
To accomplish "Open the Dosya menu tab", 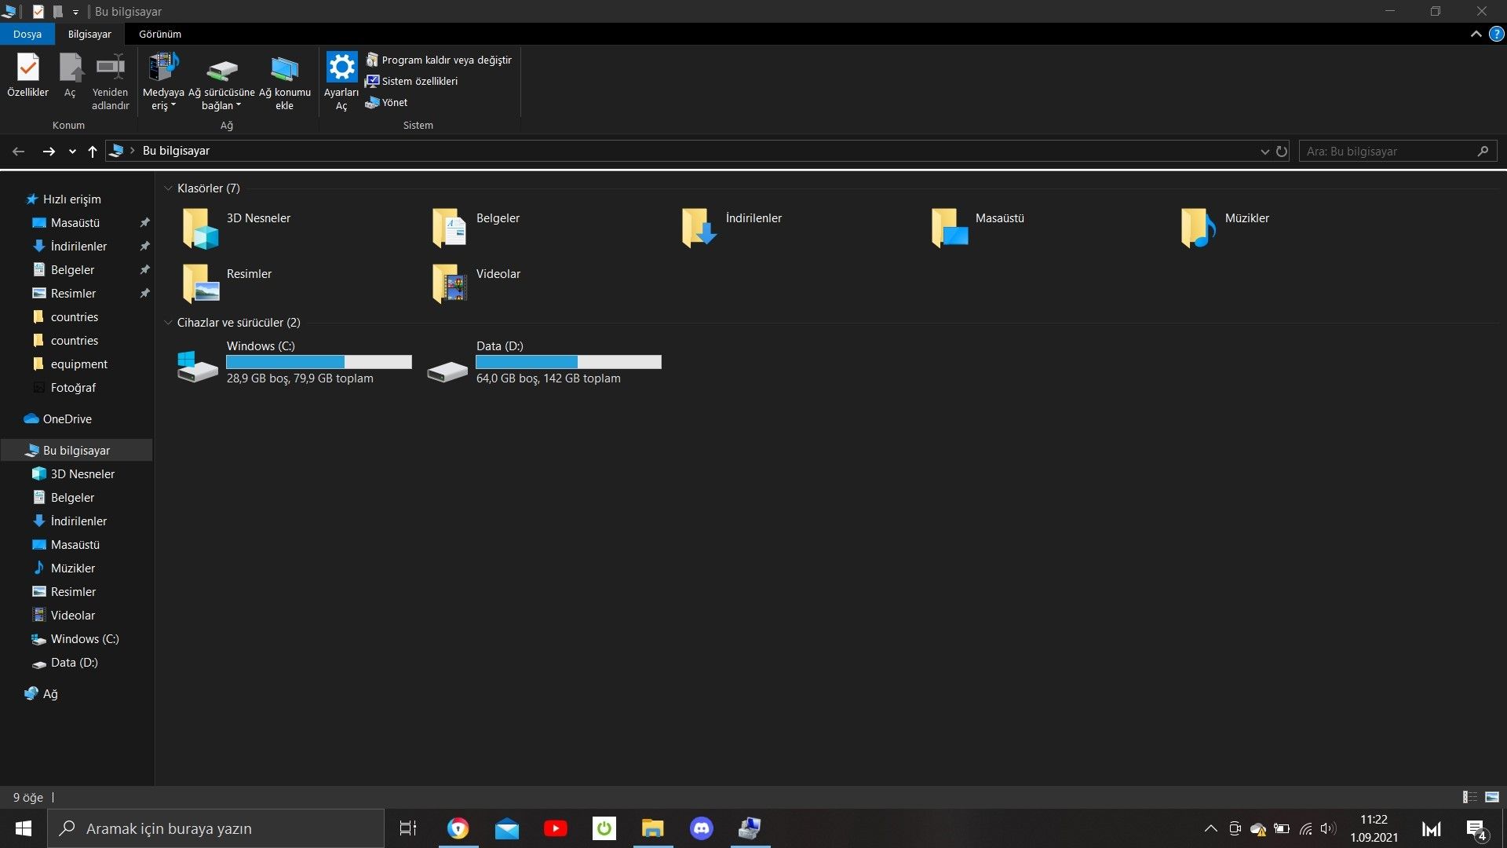I will point(27,35).
